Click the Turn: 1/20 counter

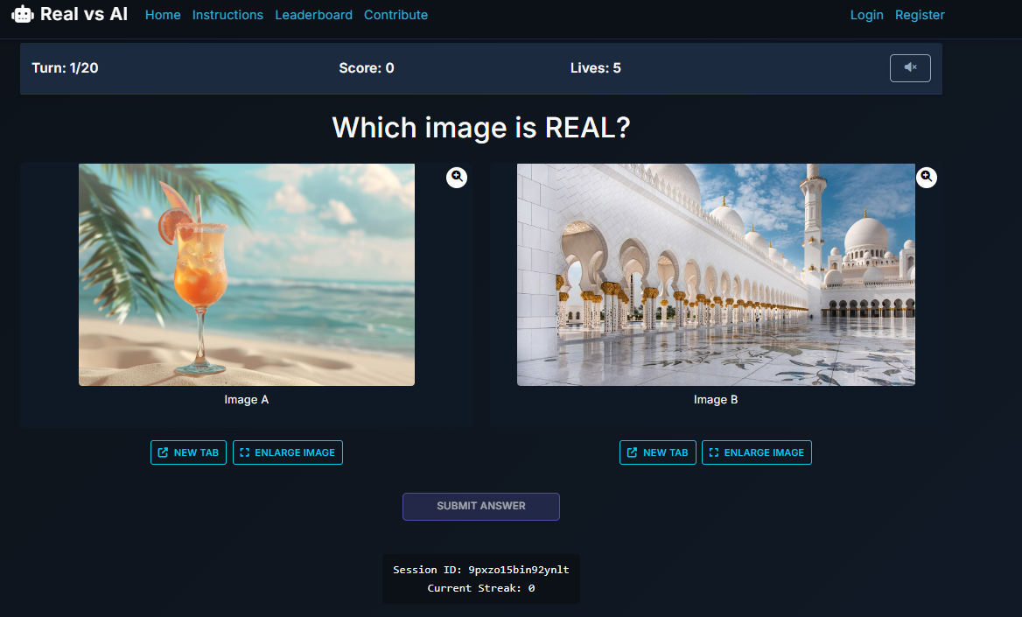65,68
